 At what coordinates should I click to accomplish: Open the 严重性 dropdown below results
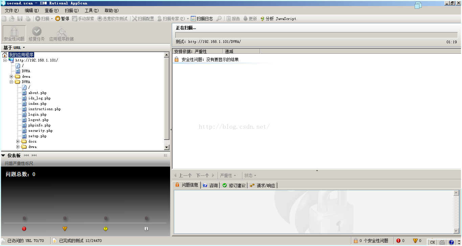tap(228, 175)
